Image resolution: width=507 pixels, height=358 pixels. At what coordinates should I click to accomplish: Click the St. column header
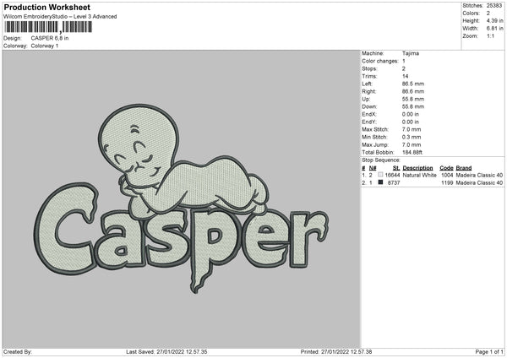click(x=396, y=168)
